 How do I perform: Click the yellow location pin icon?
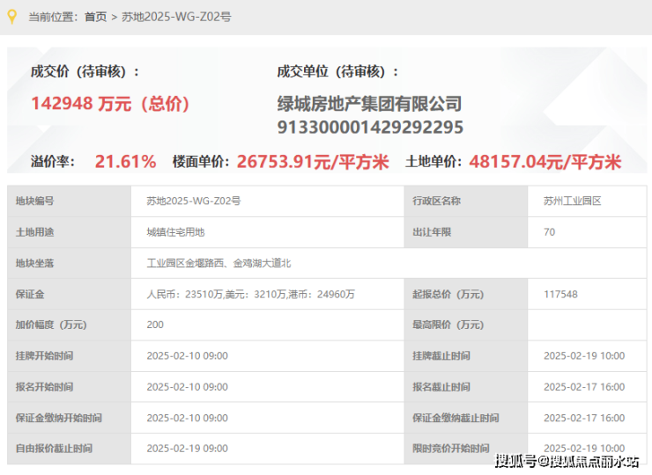pyautogui.click(x=12, y=17)
